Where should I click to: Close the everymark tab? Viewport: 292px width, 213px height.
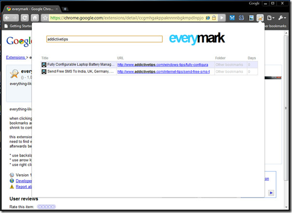[x=57, y=9]
